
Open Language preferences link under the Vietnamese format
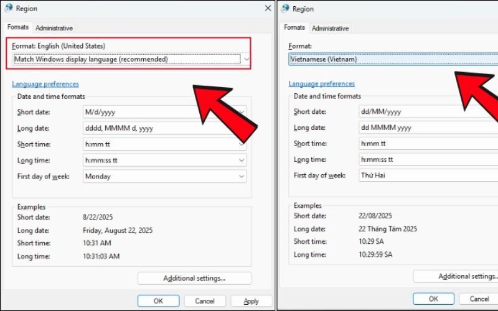point(322,83)
